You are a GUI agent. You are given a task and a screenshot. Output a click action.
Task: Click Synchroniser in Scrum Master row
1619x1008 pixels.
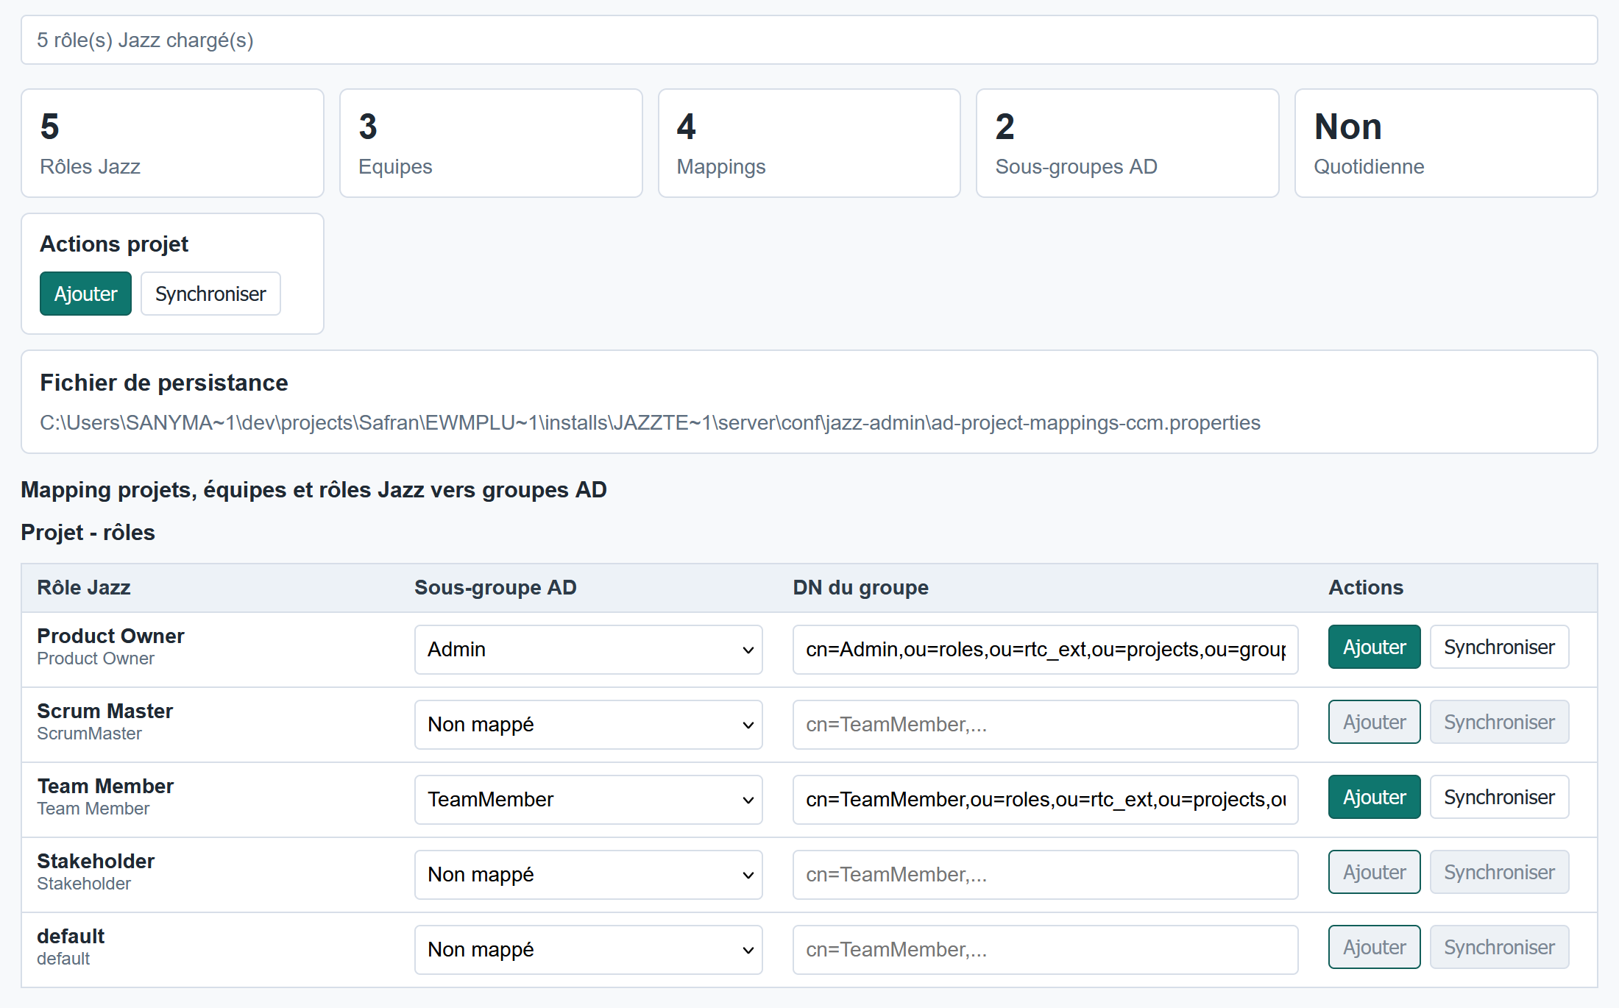1500,722
